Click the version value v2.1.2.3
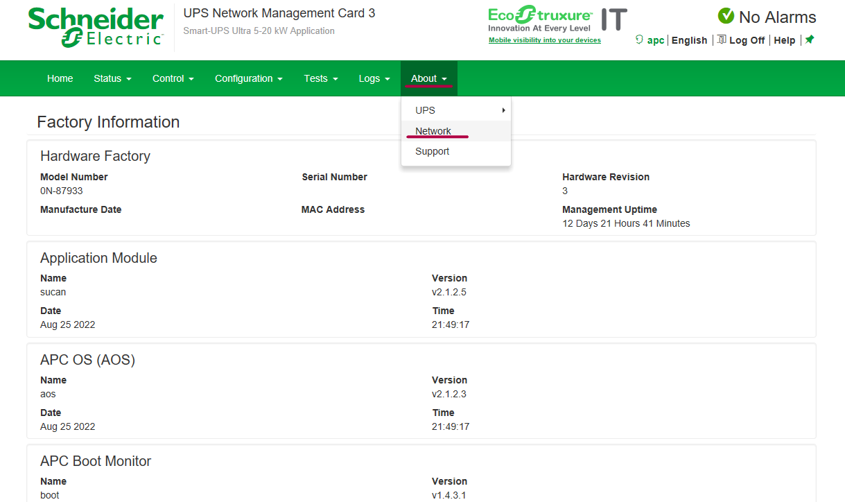 449,394
